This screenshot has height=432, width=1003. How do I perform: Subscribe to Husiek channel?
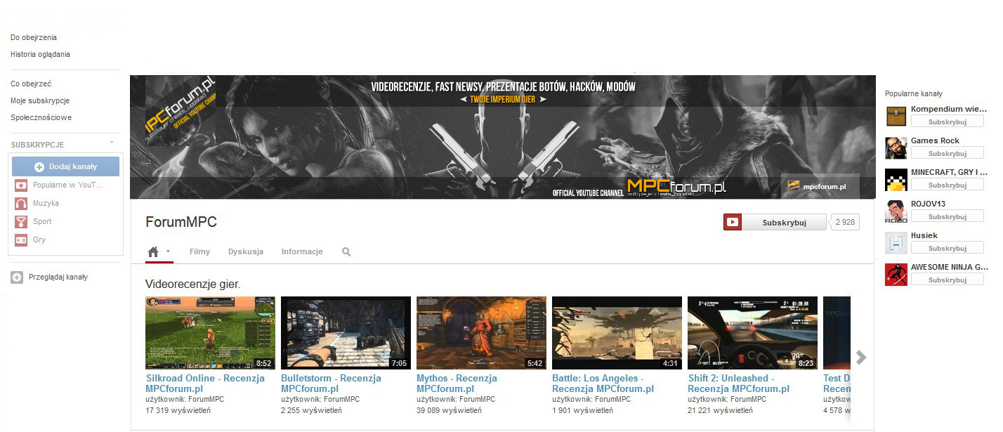coord(947,248)
